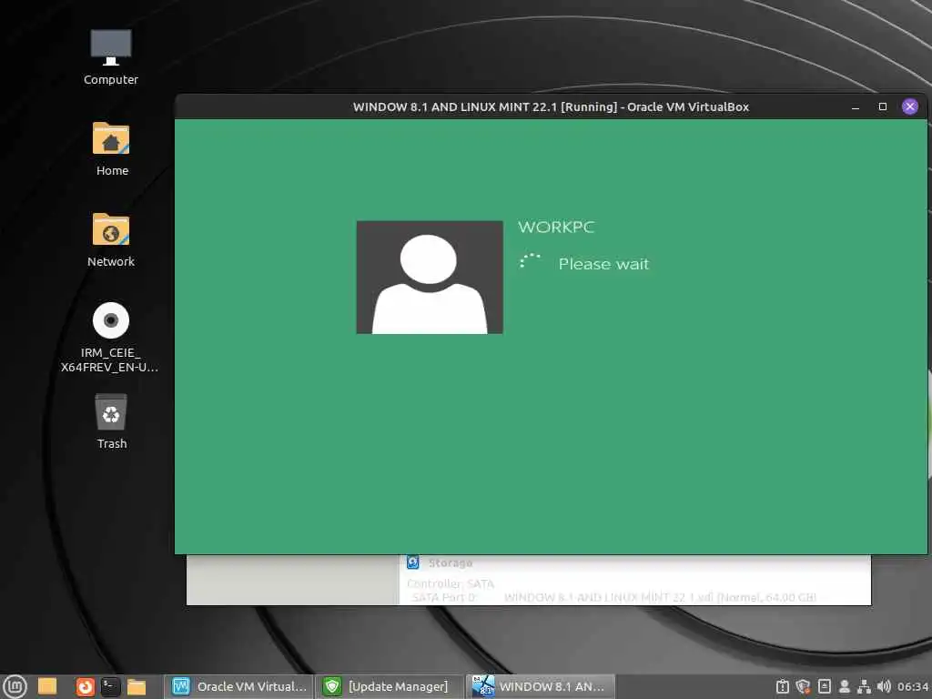Viewport: 932px width, 699px height.
Task: Click Storage heading in VirtualBox Manager
Action: pos(450,562)
